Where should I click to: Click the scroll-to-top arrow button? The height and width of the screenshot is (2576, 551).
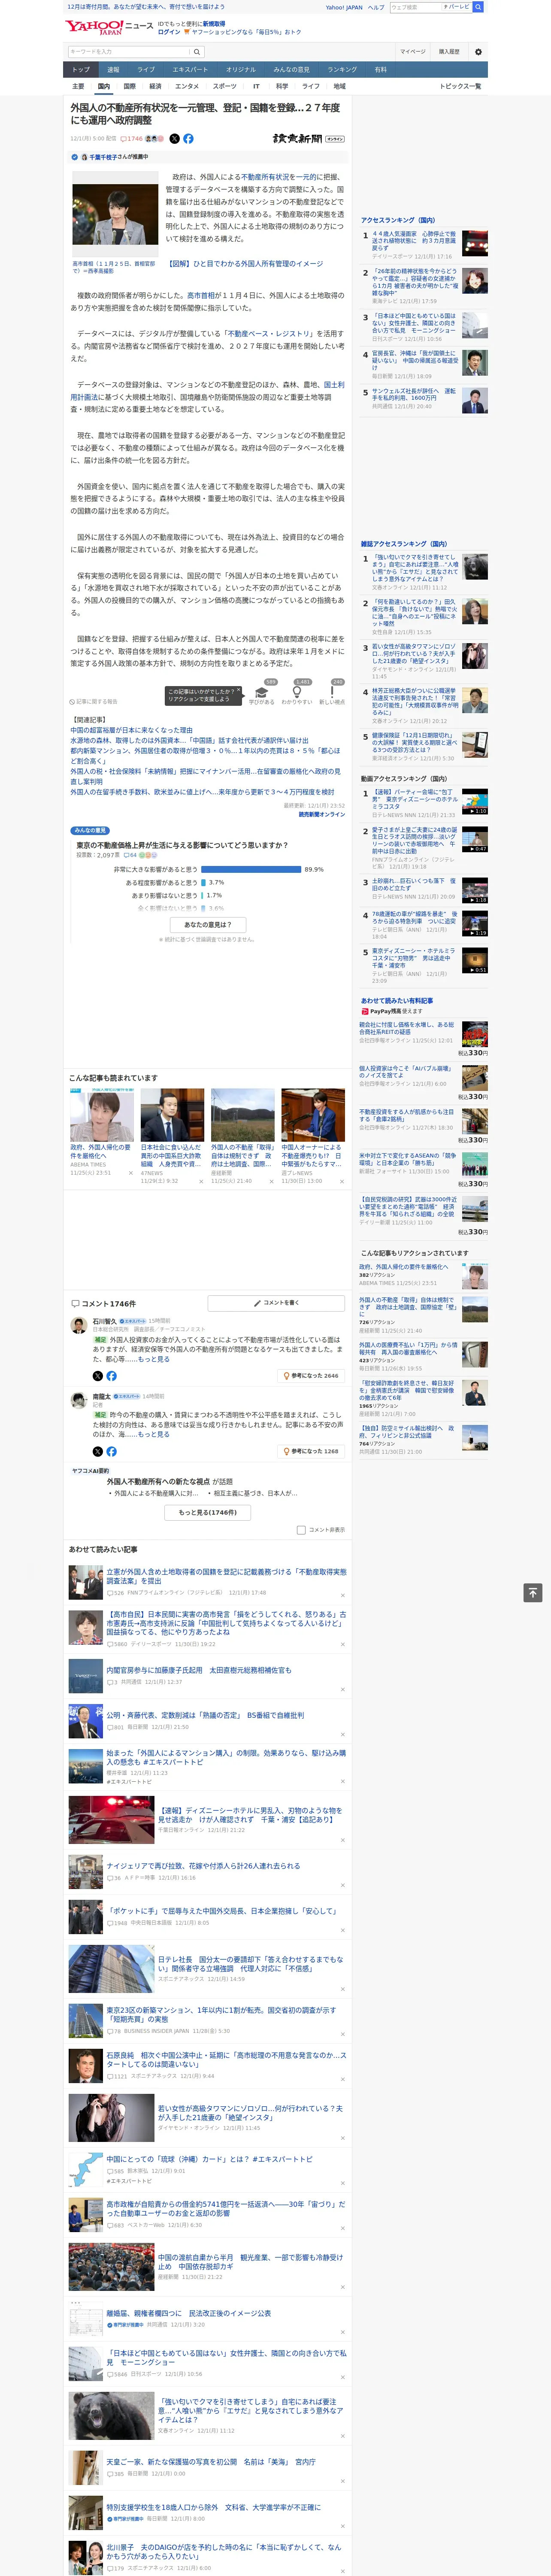click(533, 1593)
